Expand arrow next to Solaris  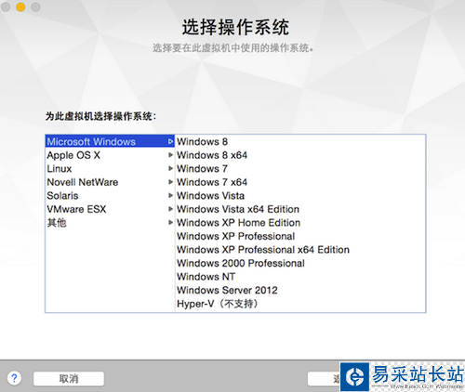170,195
